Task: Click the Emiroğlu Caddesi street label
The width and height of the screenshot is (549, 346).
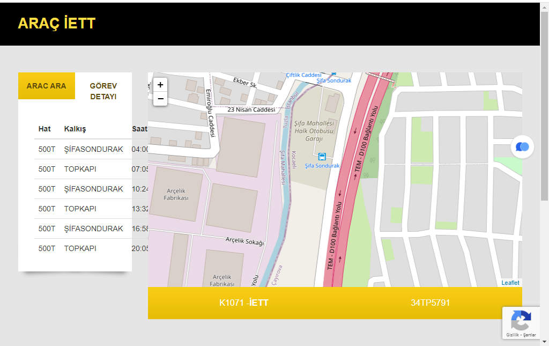Action: 210,113
